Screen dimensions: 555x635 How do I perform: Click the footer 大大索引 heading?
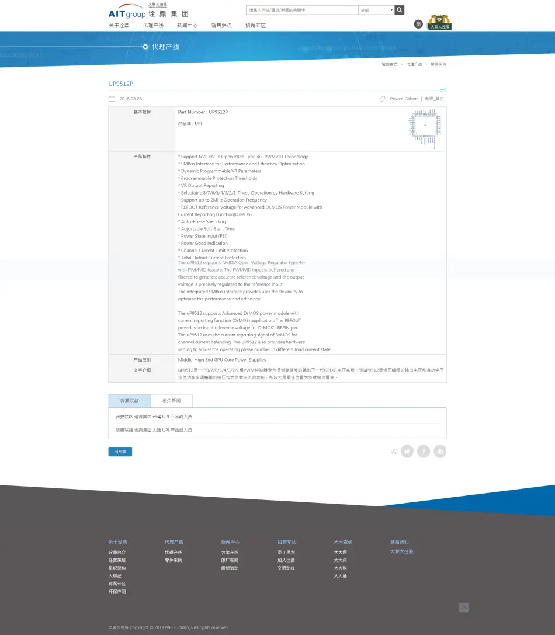tap(343, 542)
